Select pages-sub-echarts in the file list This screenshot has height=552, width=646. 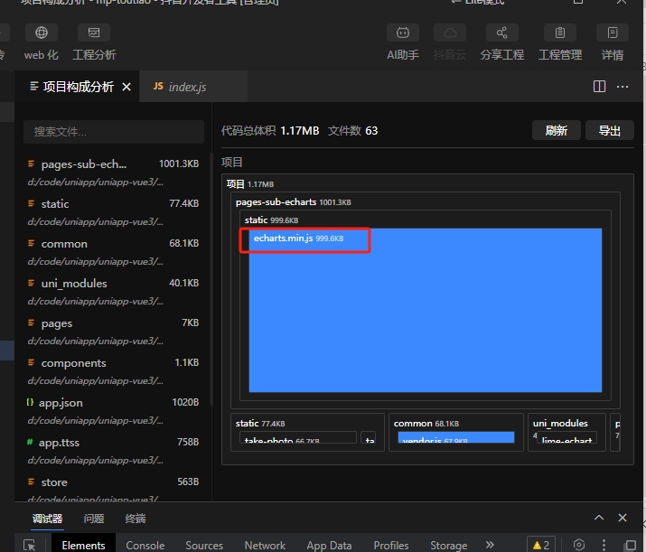tap(84, 164)
